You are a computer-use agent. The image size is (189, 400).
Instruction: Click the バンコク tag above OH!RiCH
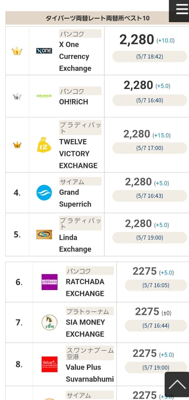point(72,91)
